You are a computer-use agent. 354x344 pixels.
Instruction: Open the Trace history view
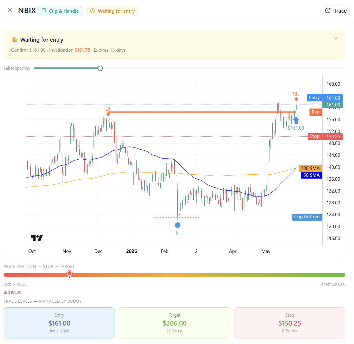pyautogui.click(x=336, y=11)
